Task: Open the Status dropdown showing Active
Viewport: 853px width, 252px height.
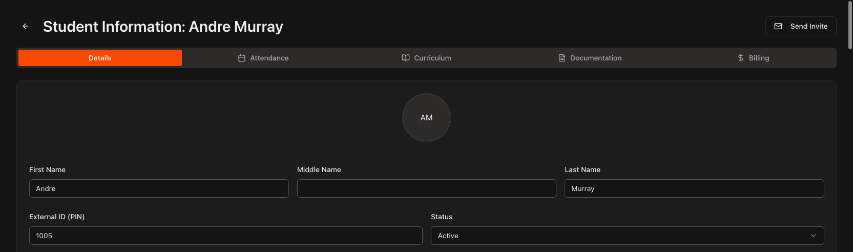Action: pos(627,236)
